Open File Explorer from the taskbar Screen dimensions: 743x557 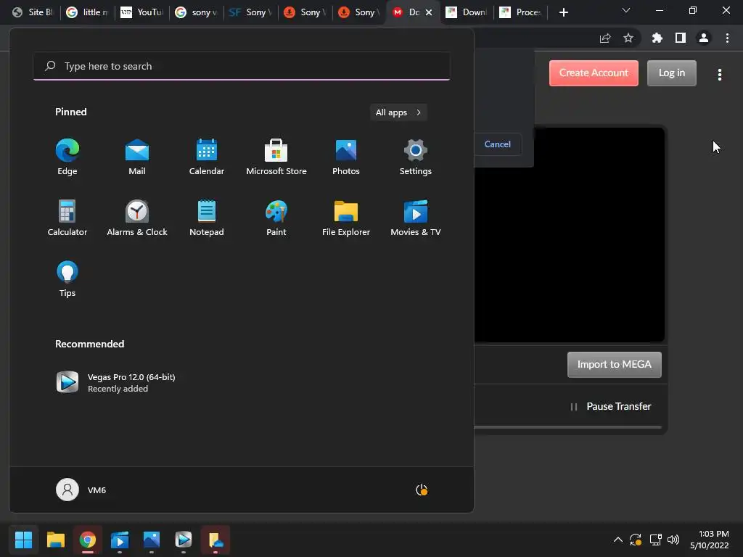pos(55,540)
